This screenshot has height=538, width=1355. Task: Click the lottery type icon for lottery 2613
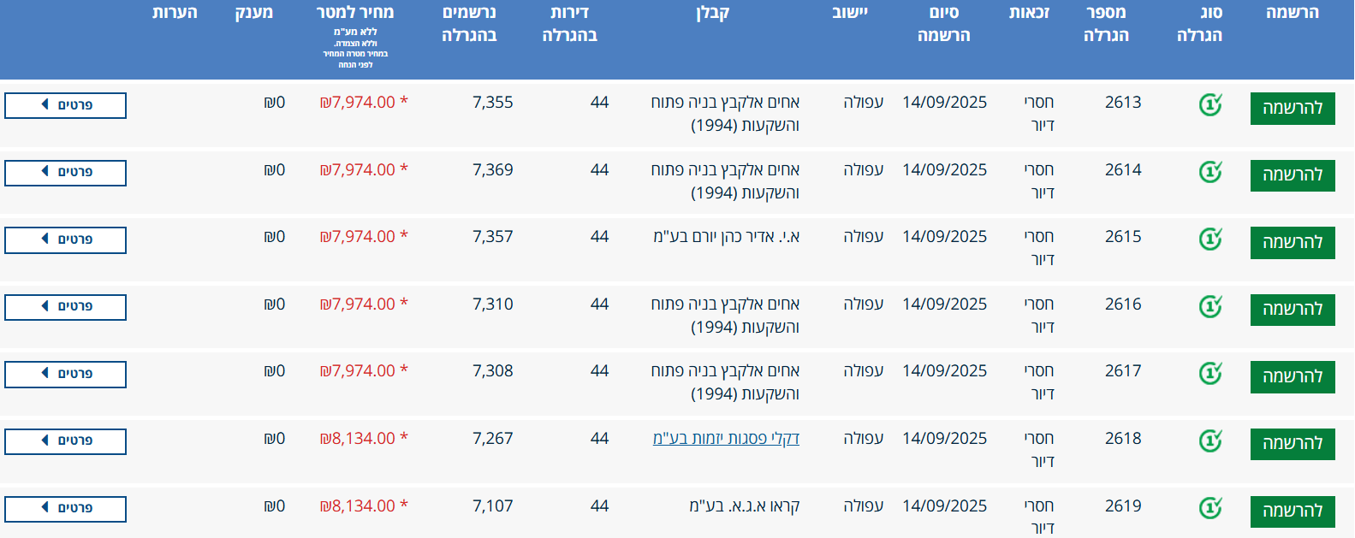pos(1209,105)
